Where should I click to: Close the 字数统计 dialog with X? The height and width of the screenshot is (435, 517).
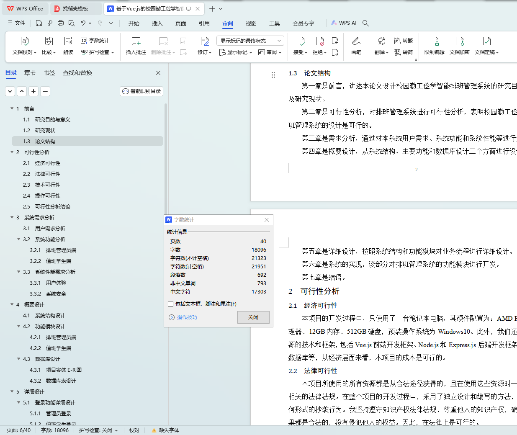pyautogui.click(x=267, y=220)
